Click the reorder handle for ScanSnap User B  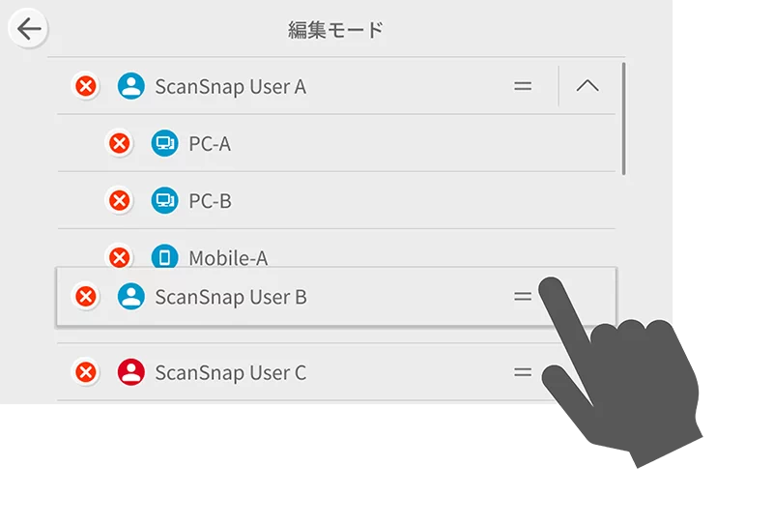523,297
